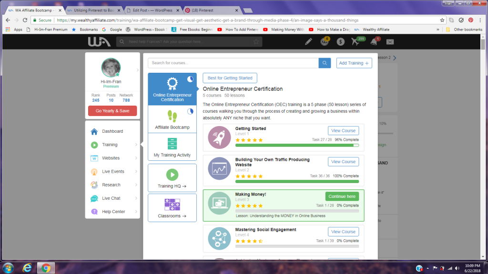Click the Windows Start orb
Screen dimensions: 488x274
(8, 268)
